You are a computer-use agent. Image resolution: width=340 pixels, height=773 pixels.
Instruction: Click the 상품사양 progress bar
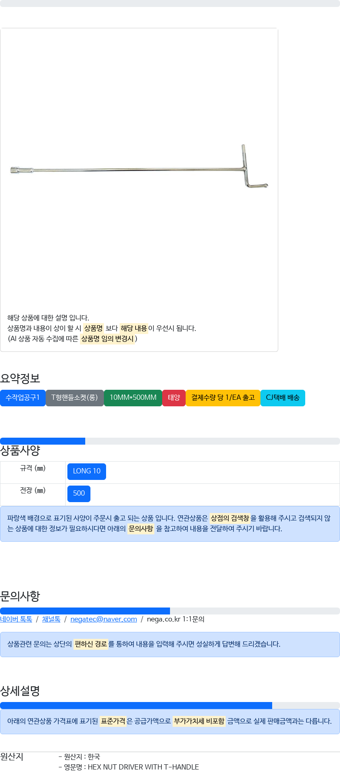coord(170,441)
